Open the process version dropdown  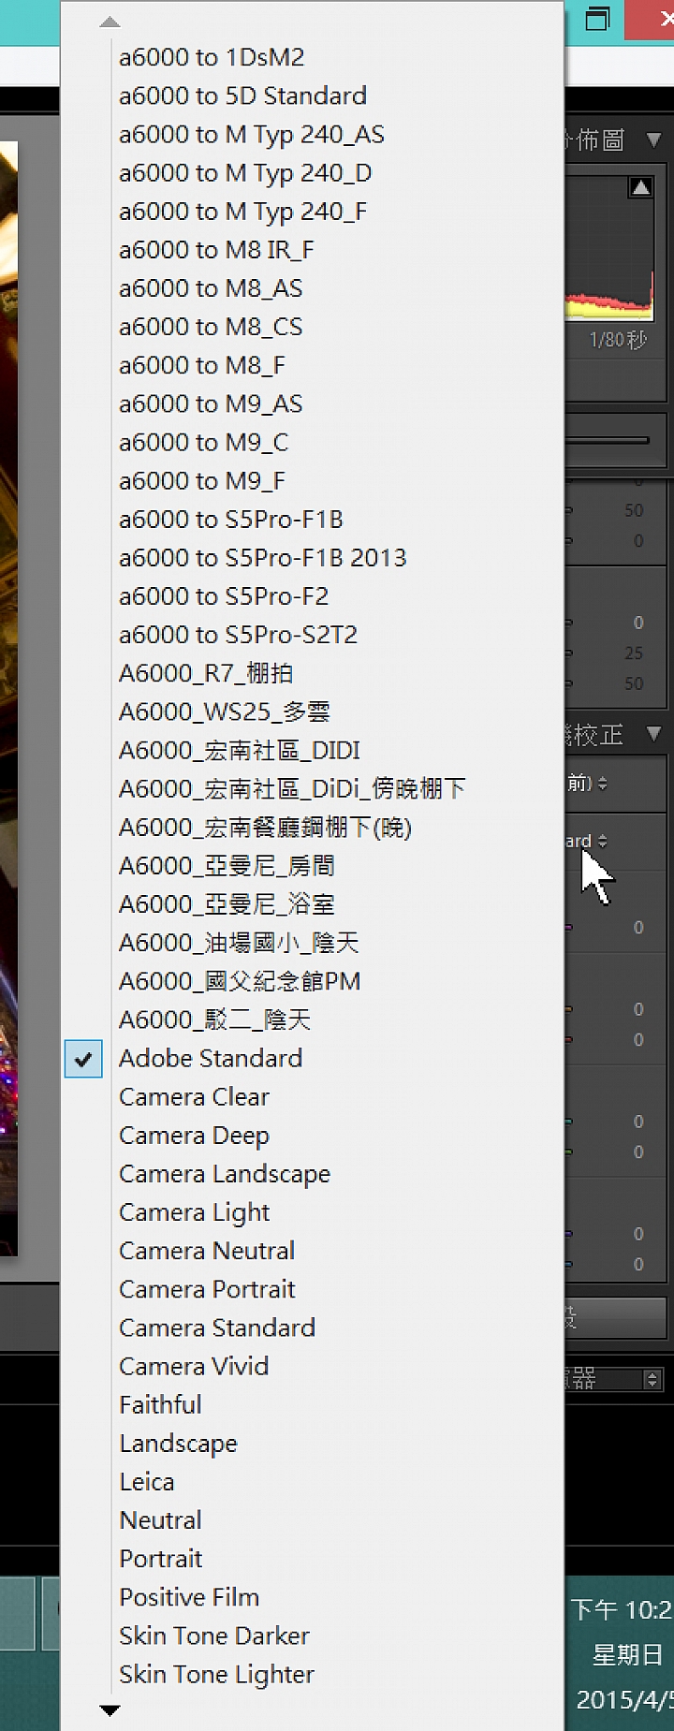tap(588, 784)
